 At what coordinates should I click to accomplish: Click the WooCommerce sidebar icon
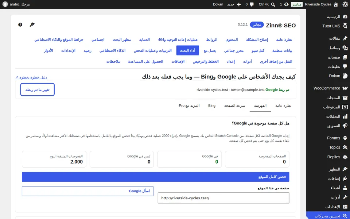345,88
